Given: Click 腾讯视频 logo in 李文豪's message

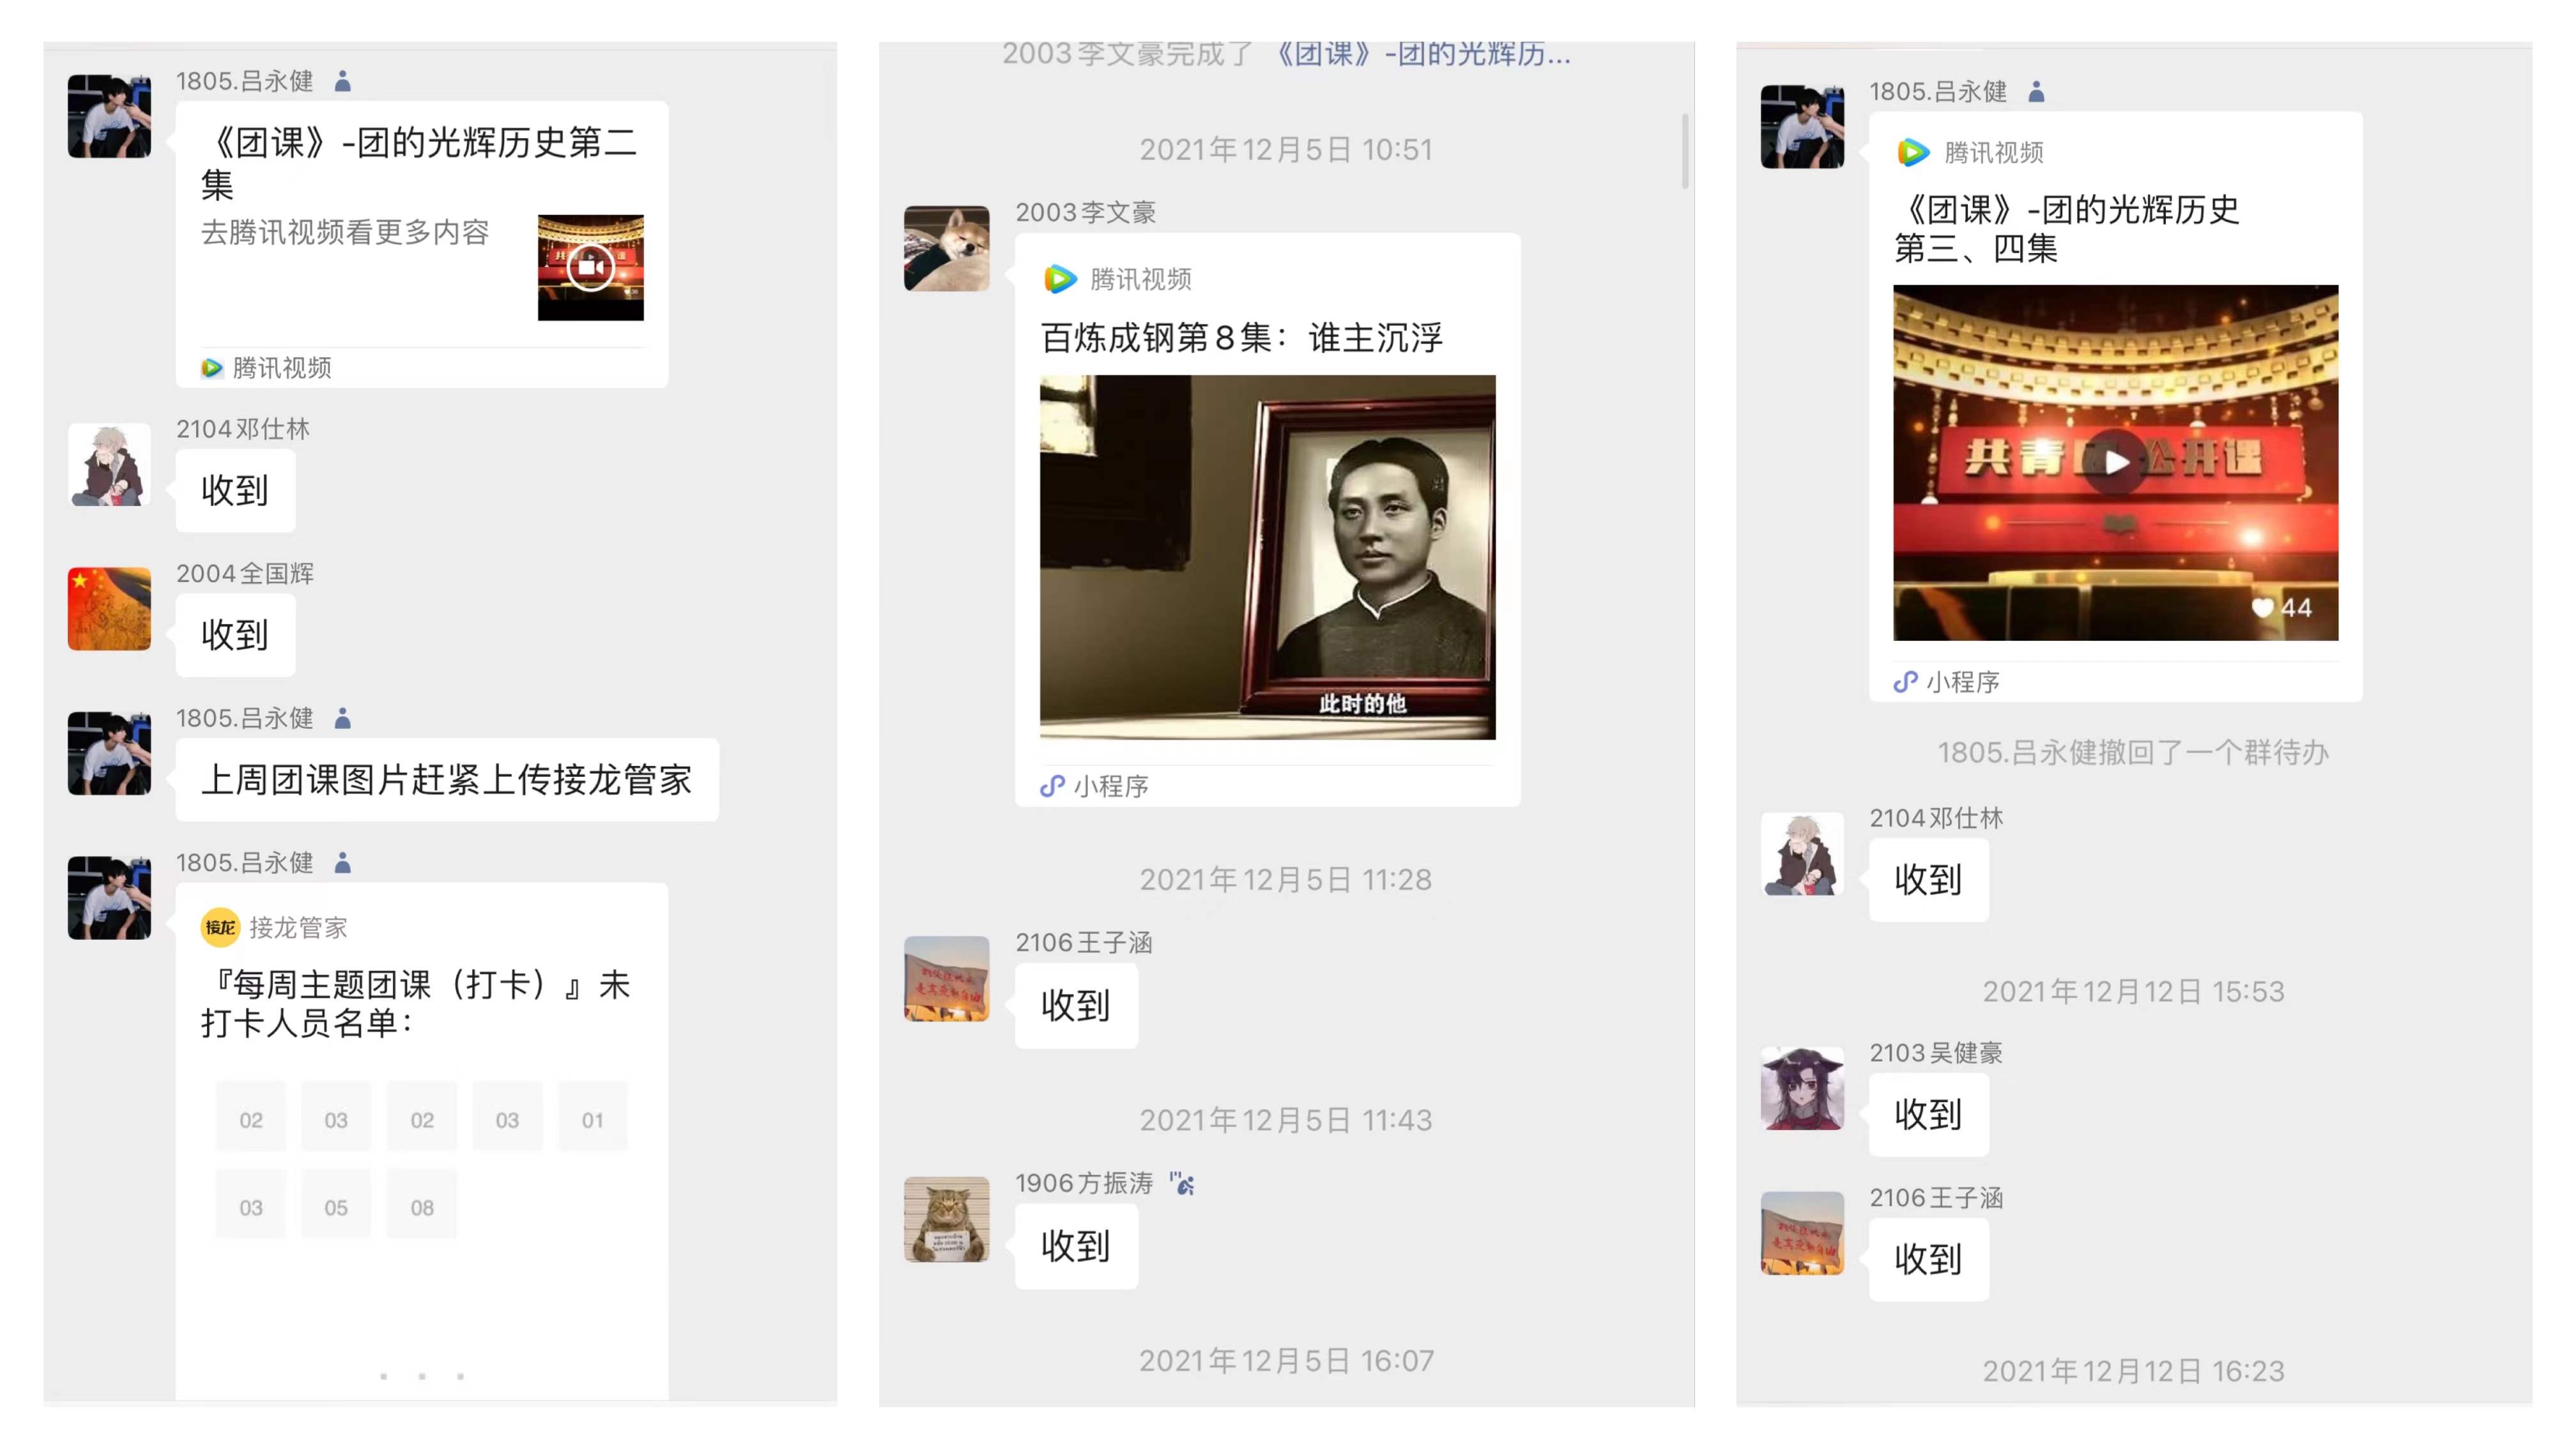Looking at the screenshot, I should pos(1059,279).
